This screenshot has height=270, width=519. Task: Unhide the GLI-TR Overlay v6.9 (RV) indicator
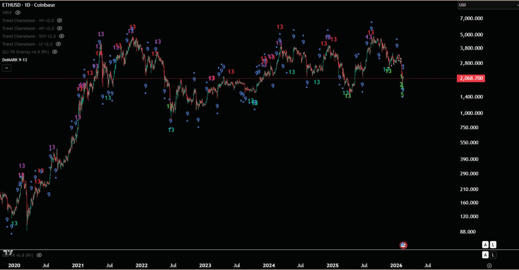pos(55,52)
